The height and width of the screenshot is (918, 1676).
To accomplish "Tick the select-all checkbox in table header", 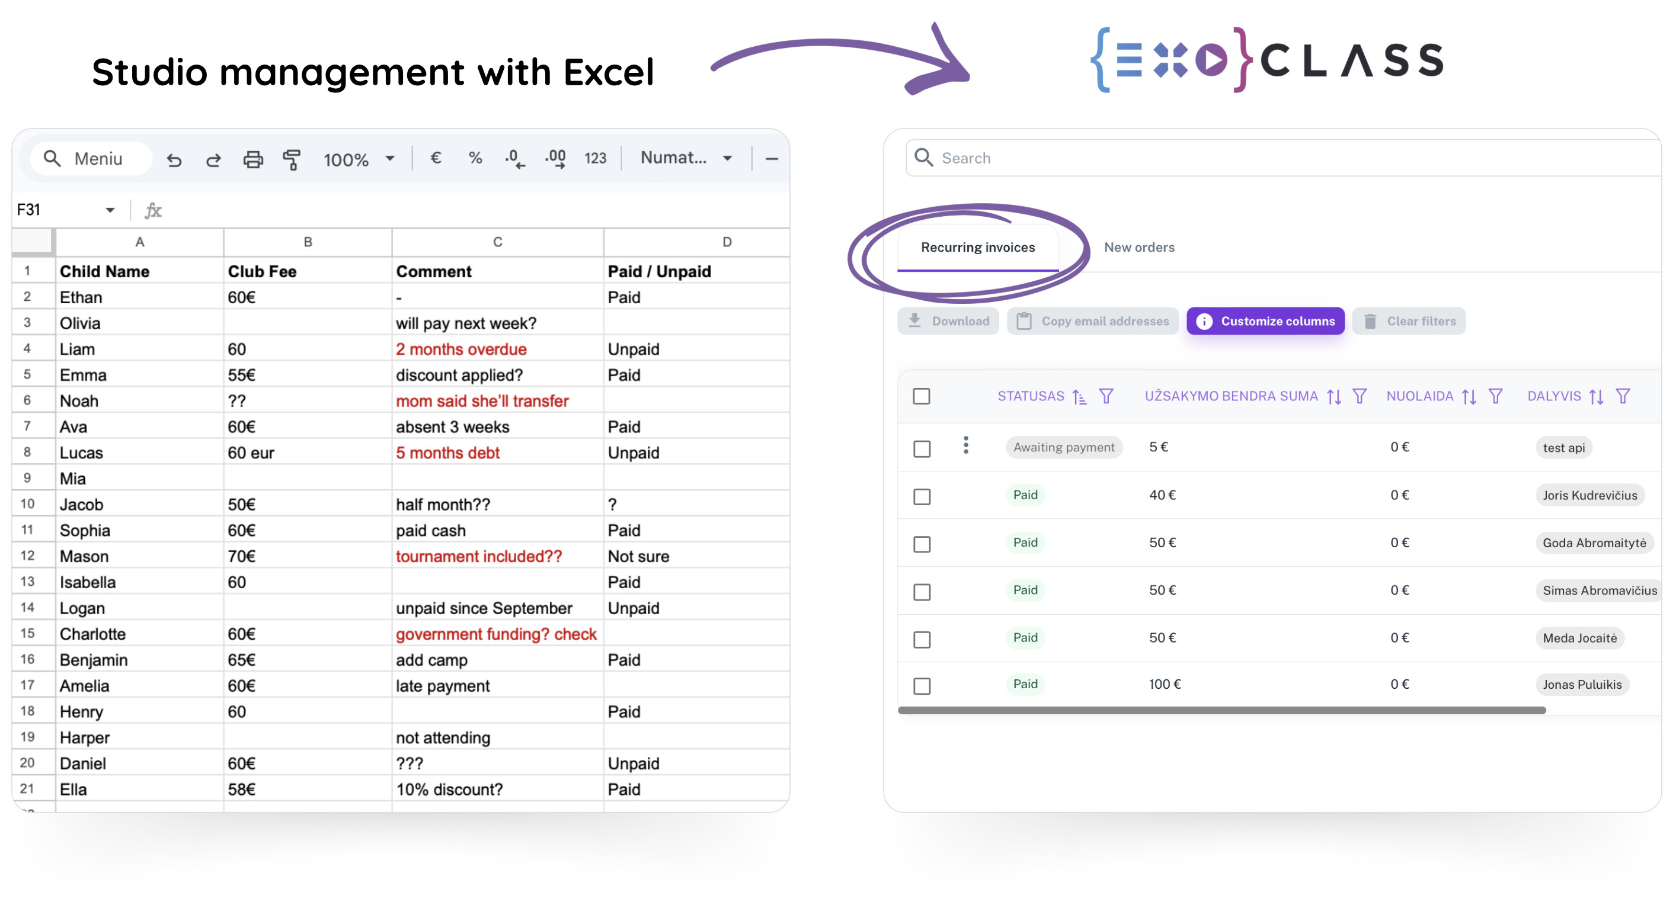I will click(x=922, y=396).
